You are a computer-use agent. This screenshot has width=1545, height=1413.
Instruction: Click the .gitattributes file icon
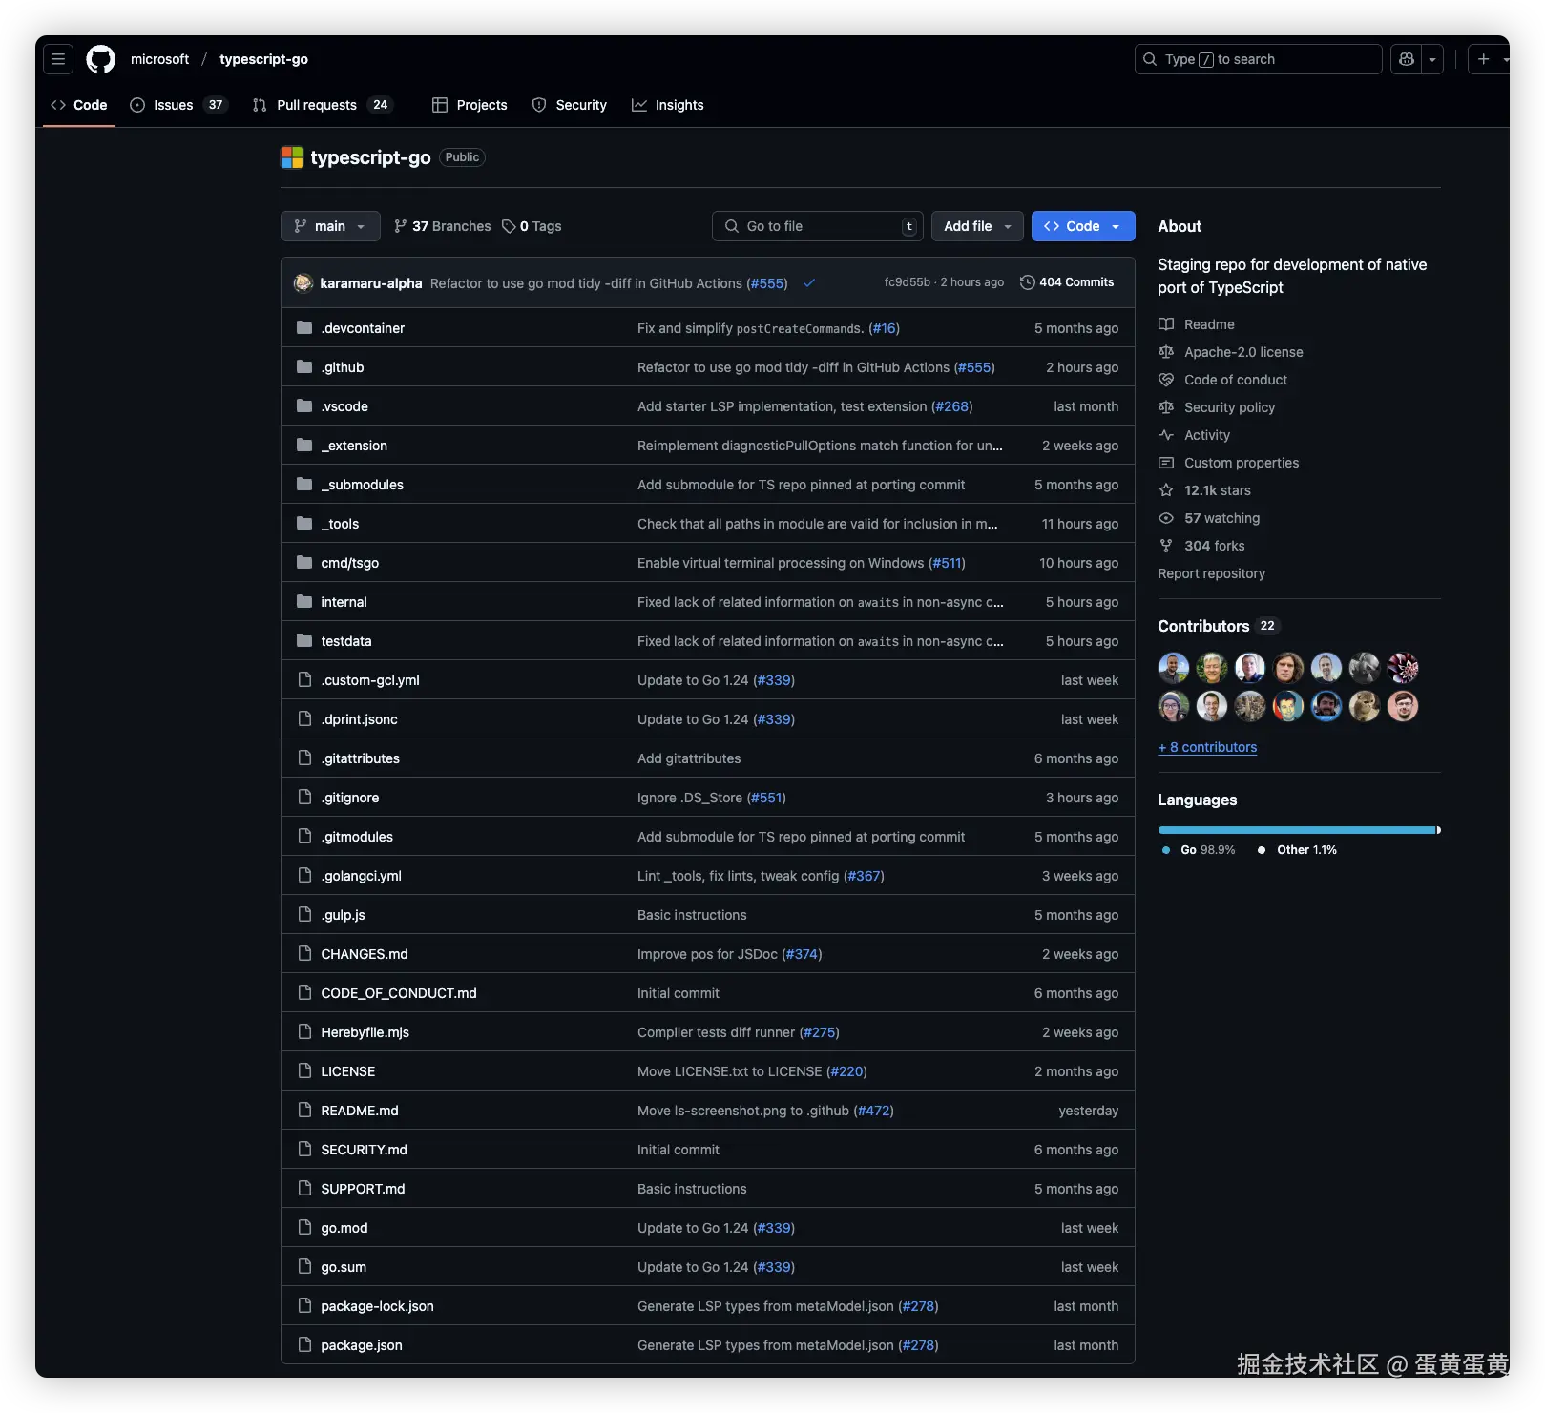point(304,758)
